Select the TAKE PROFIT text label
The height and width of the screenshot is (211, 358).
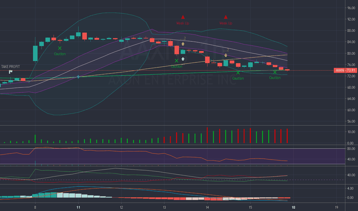coord(10,67)
